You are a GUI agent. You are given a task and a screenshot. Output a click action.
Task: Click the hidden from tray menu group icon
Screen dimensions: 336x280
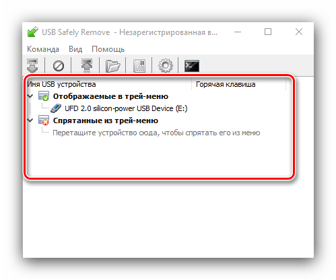(44, 120)
